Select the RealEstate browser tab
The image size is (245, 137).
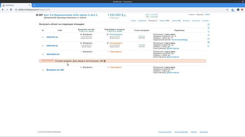coord(16,5)
